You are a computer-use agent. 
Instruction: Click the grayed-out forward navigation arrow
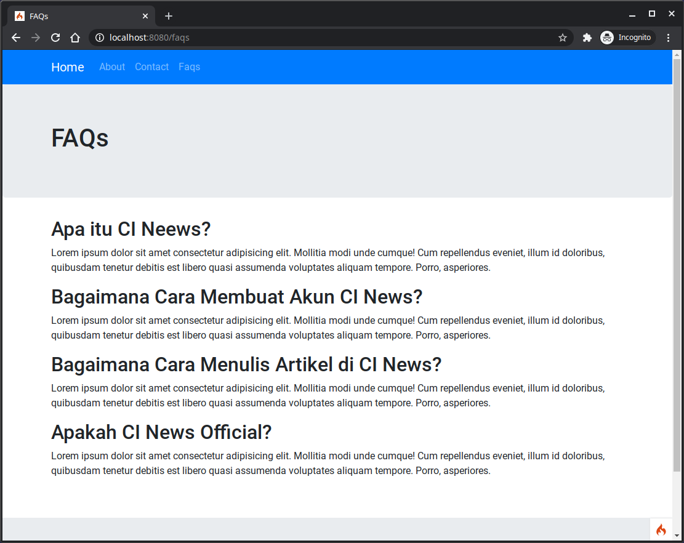click(x=35, y=38)
